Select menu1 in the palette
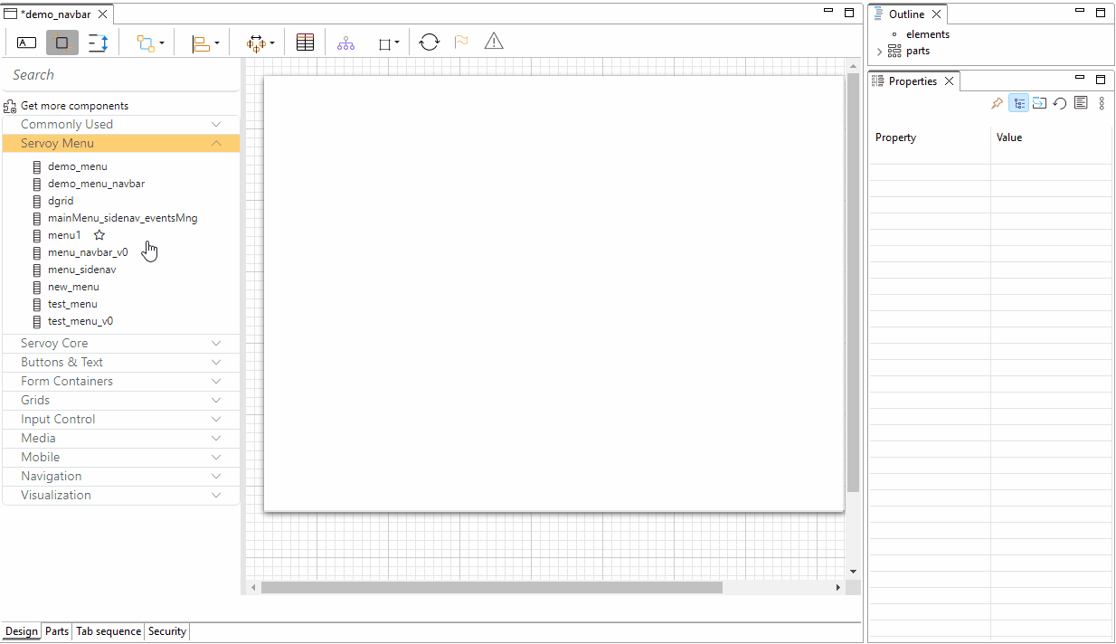 (64, 235)
